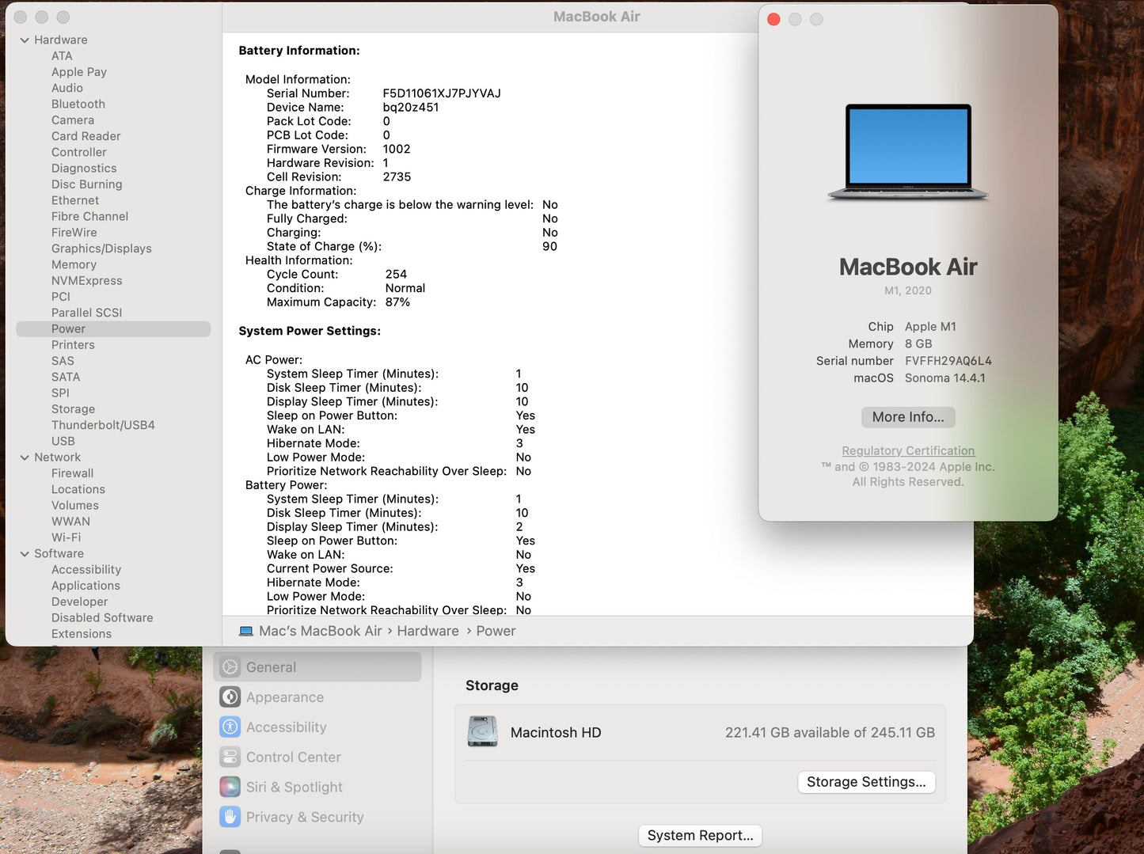
Task: Open Control Center settings via its icon
Action: coord(230,757)
